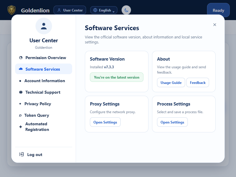Click the Token Query magnifier icon
Viewport: 236px width, 177px height.
(x=20, y=116)
